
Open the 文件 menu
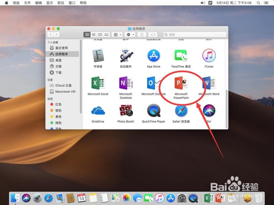pyautogui.click(x=27, y=3)
